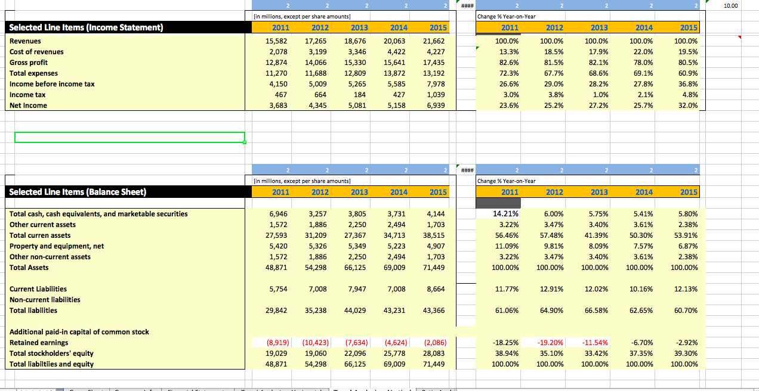The width and height of the screenshot is (759, 391).
Task: Select the 'Total Assets' row label
Action: pos(29,268)
